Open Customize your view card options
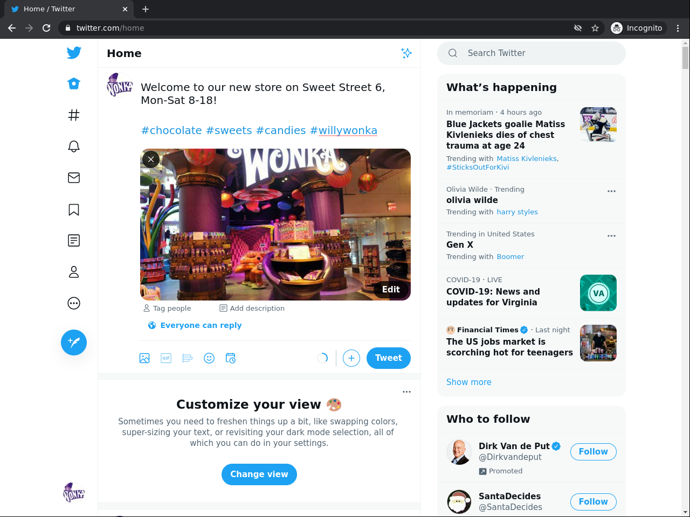Image resolution: width=690 pixels, height=517 pixels. [x=407, y=392]
